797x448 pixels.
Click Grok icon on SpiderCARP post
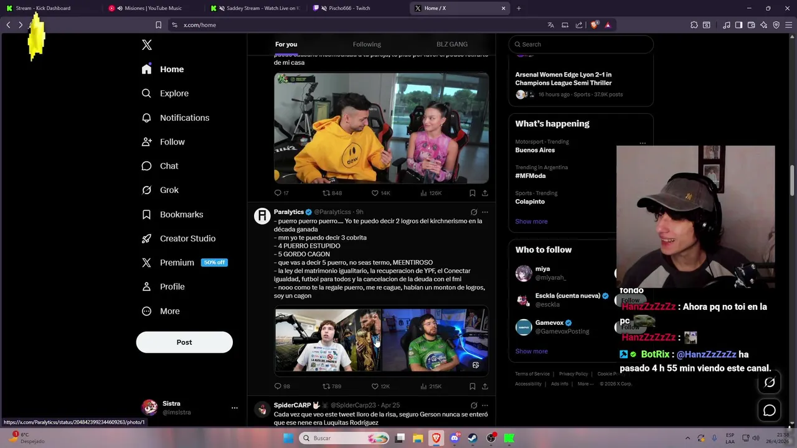[x=474, y=405]
